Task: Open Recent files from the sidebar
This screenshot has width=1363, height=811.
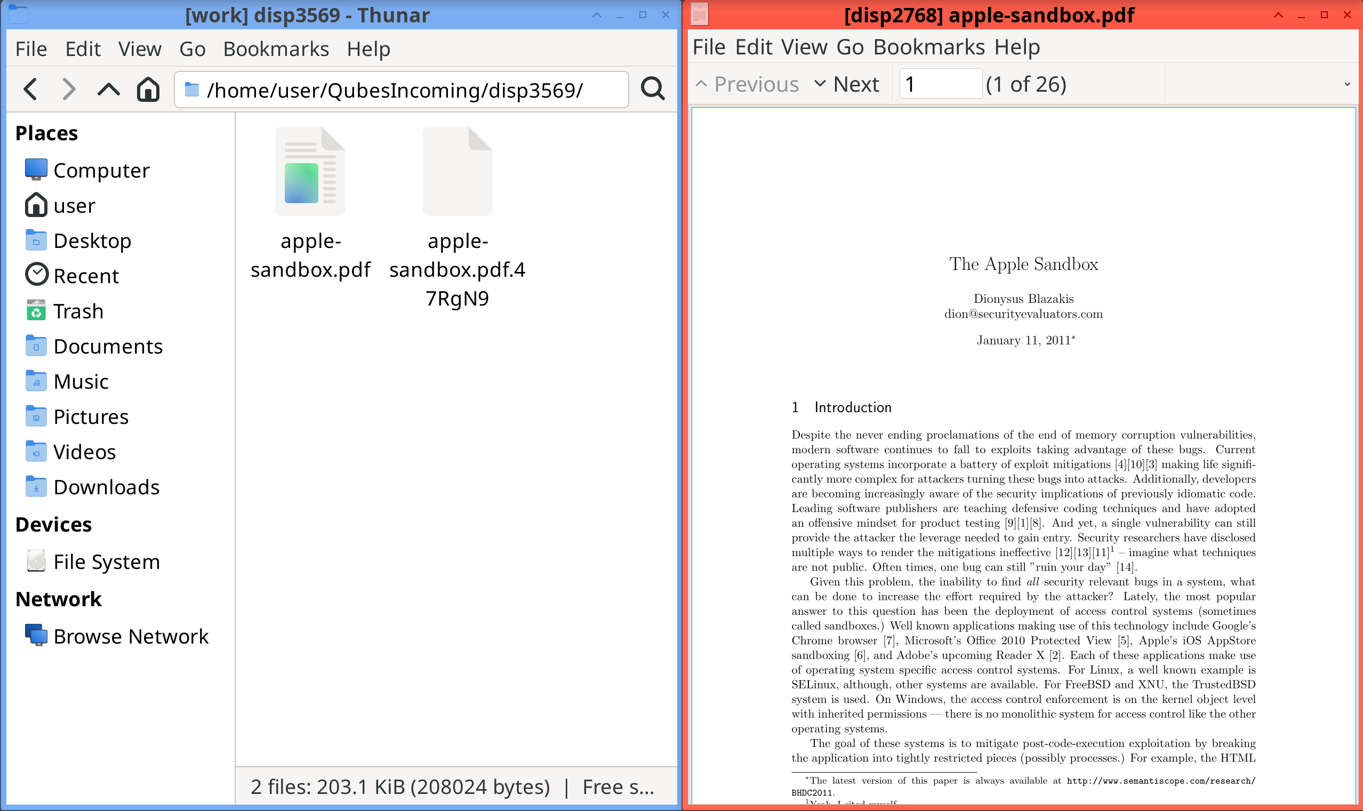Action: click(x=86, y=276)
